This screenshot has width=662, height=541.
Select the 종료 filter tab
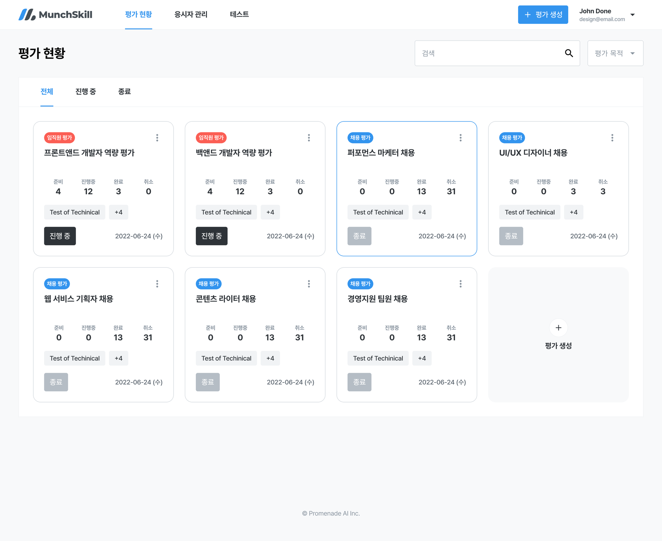(124, 92)
